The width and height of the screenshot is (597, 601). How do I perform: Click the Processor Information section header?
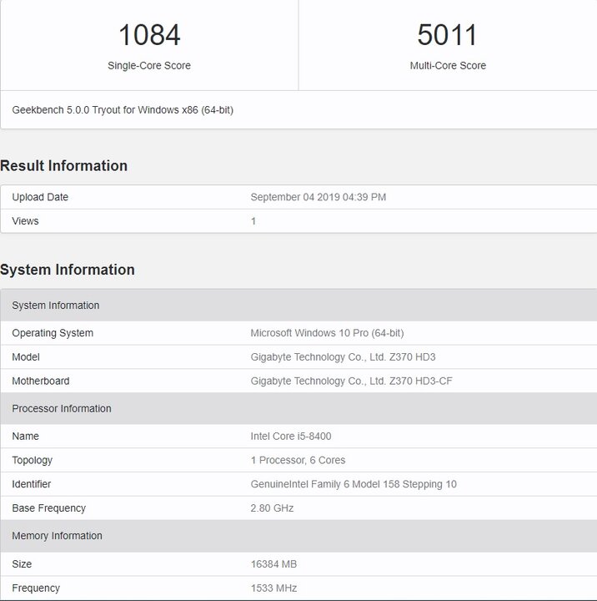coord(298,408)
